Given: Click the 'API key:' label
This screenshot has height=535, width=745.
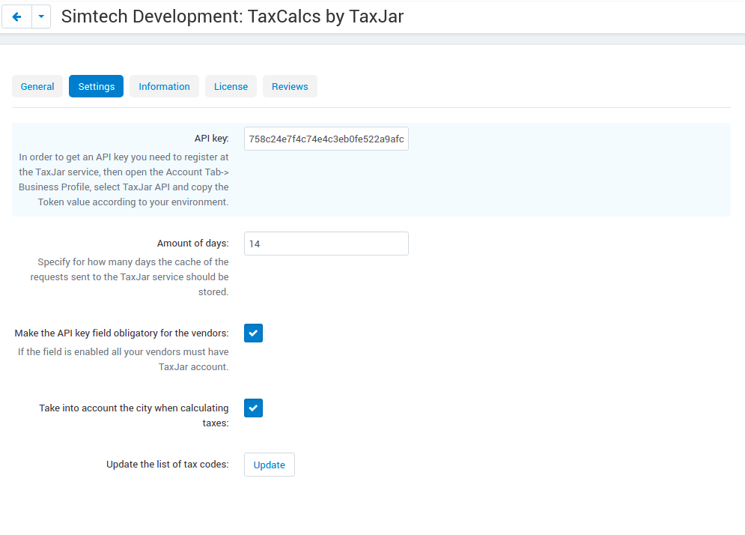Looking at the screenshot, I should [211, 139].
